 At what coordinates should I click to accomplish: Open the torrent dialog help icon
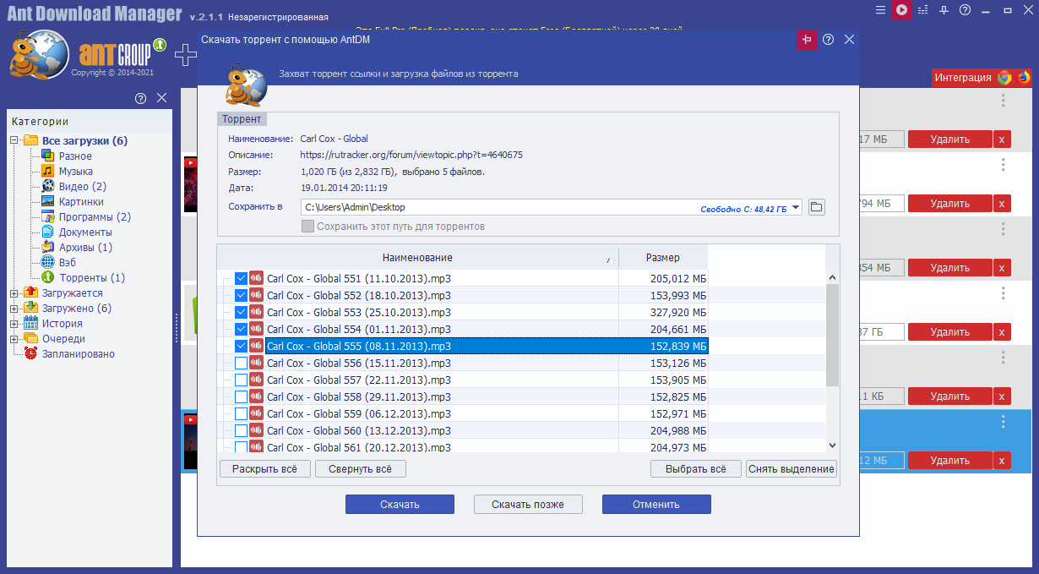point(828,40)
